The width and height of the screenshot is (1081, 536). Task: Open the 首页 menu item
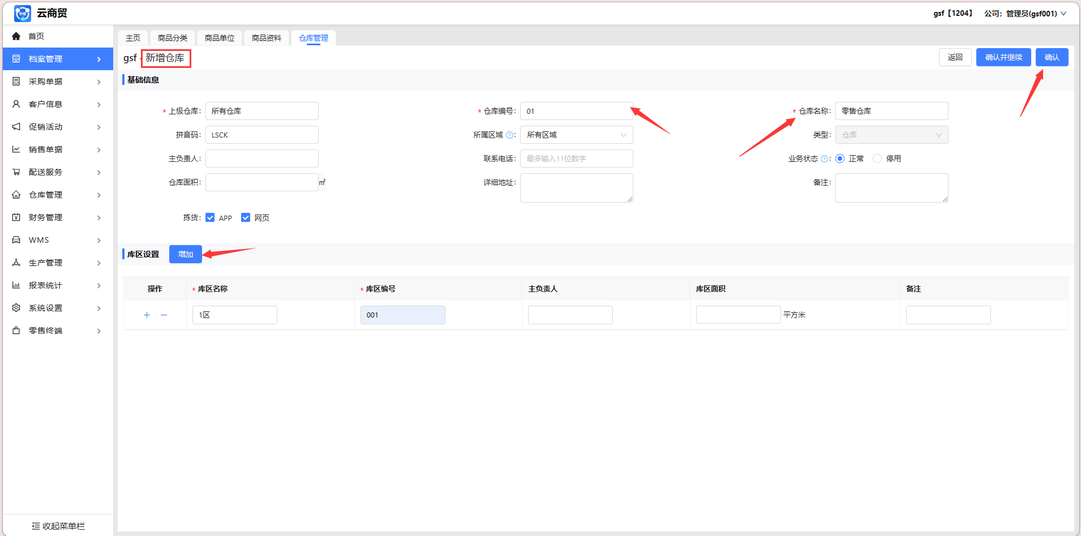pyautogui.click(x=58, y=36)
